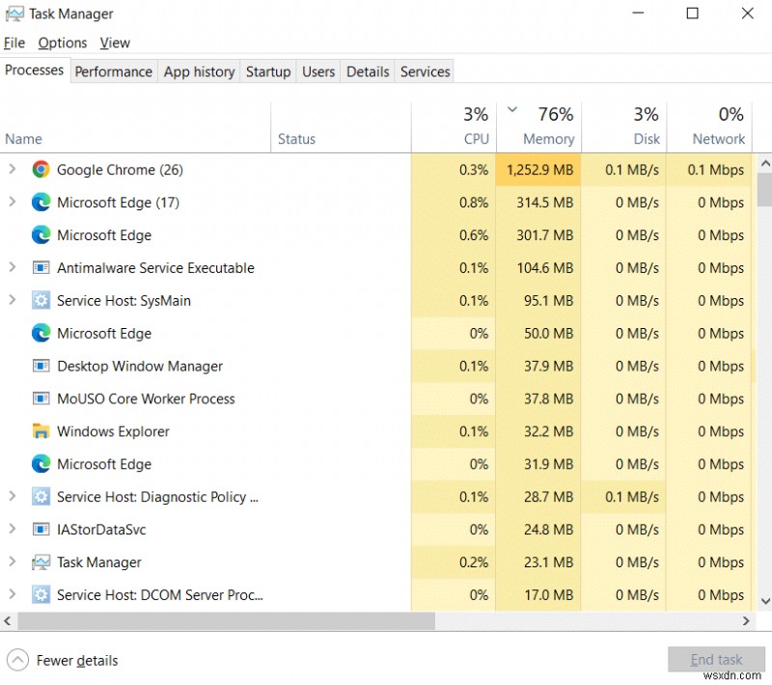Screen dimensions: 772x685
Task: Click the Google Chrome process icon
Action: pos(41,169)
